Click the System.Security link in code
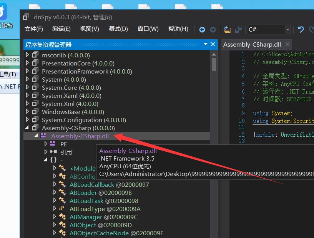The height and width of the screenshot is (238, 314). pyautogui.click(x=292, y=121)
